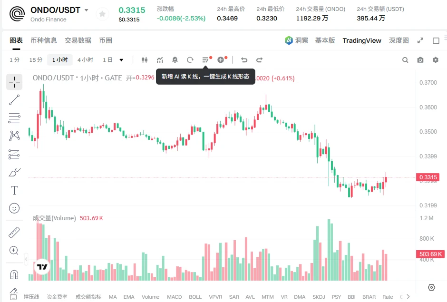Select the Text annotation tool
Screen dimensions: 447x302
coord(14,190)
